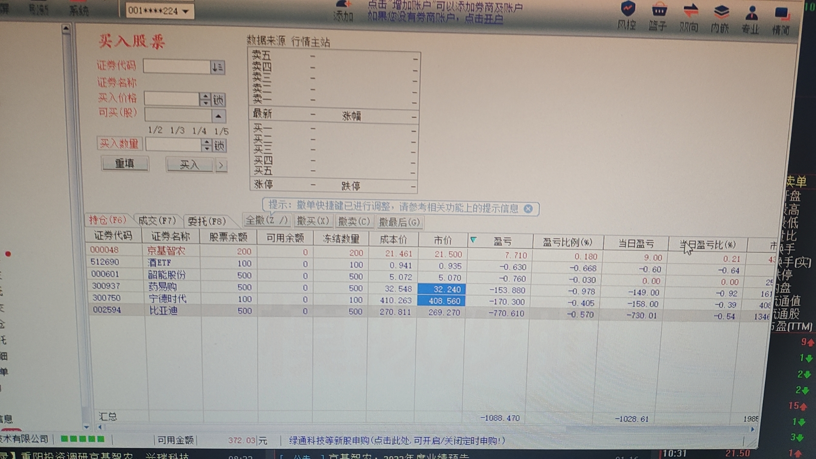Toggle the 买入数量 quantity lock button
The width and height of the screenshot is (816, 459).
219,146
